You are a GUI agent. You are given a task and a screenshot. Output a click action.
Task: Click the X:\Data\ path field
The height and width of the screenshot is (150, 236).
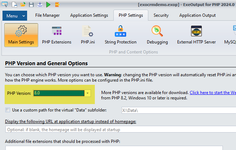(179, 110)
